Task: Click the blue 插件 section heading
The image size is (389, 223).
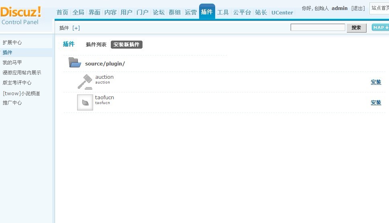Action: (69, 44)
